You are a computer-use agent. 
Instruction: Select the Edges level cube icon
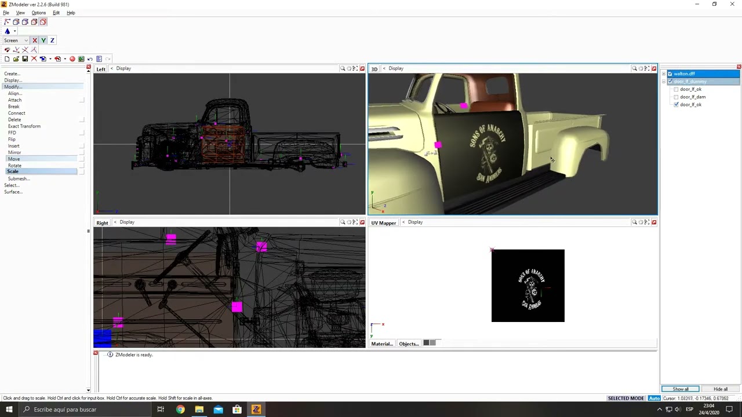coord(16,22)
